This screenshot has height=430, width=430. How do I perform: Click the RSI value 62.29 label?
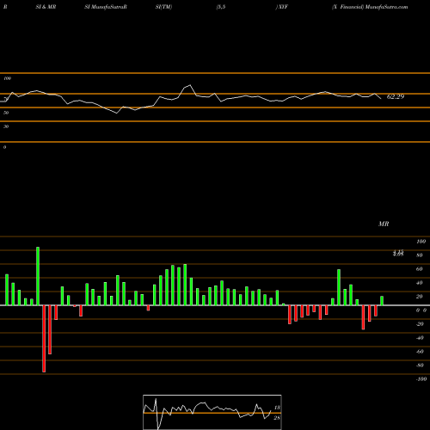pyautogui.click(x=396, y=96)
